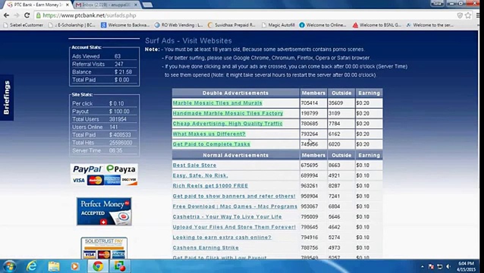
Task: Open the Welcome to Online bookmark
Action: [323, 25]
